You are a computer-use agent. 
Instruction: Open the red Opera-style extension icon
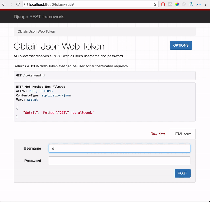(x=163, y=4)
